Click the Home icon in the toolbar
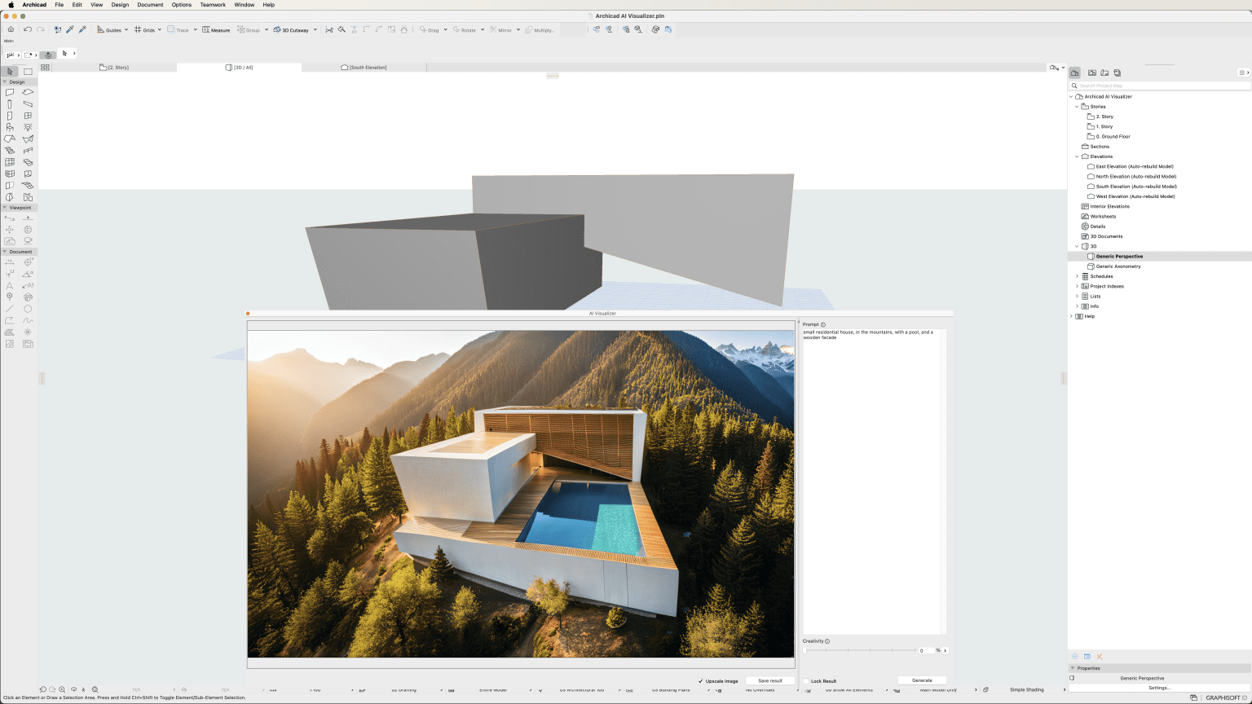Viewport: 1252px width, 704px height. [11, 30]
